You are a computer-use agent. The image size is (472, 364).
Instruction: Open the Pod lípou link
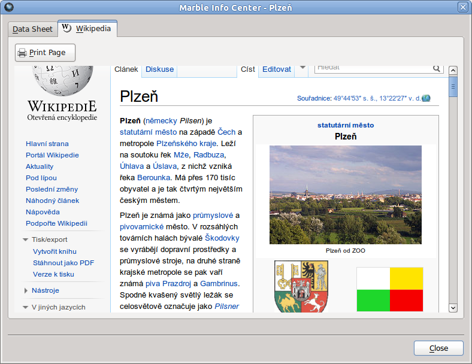tap(41, 178)
